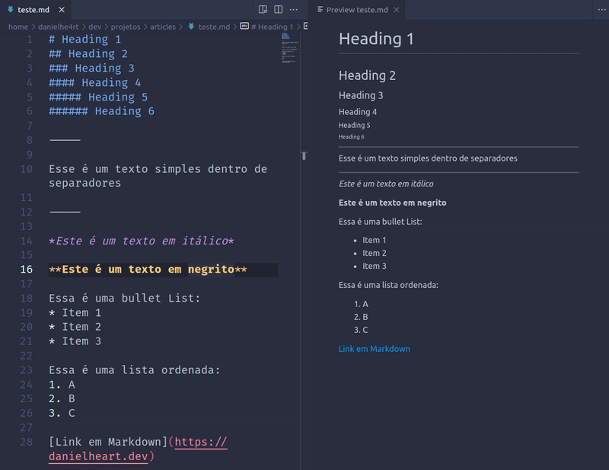Open the 'projetos' breadcrumb segment
This screenshot has height=470, width=609.
[126, 27]
